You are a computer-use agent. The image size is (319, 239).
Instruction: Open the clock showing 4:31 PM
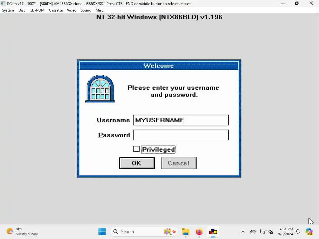286,232
